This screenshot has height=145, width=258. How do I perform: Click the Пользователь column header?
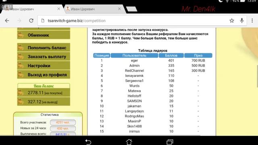134,56
